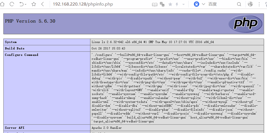Open the dropdown beside the undo arrow

tap(26, 4)
